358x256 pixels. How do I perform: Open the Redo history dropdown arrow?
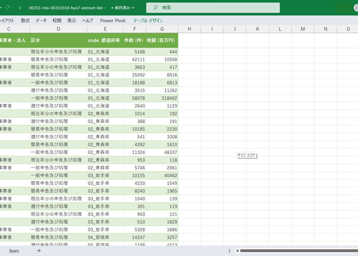[x=14, y=8]
